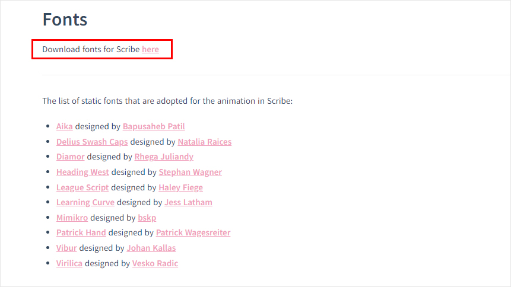This screenshot has height=287, width=511.
Task: Select the Heading West font link
Action: 82,172
